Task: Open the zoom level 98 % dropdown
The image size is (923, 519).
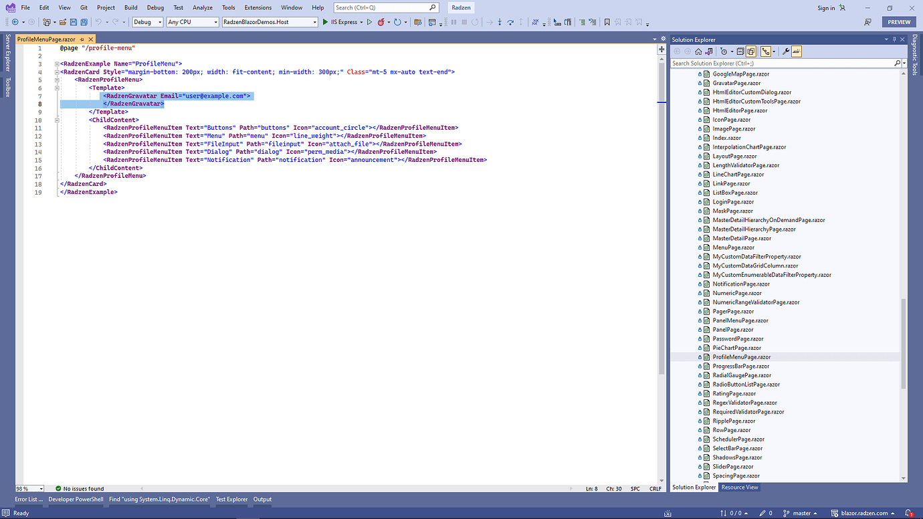Action: (41, 489)
